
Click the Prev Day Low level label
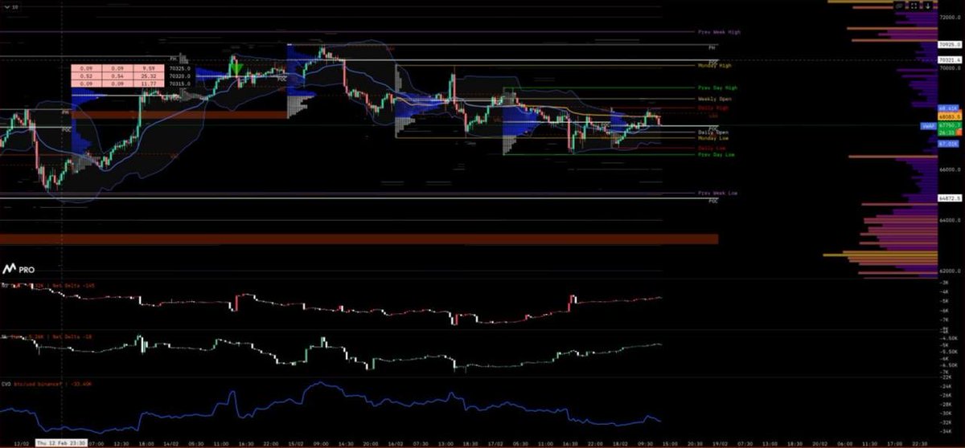click(x=716, y=154)
